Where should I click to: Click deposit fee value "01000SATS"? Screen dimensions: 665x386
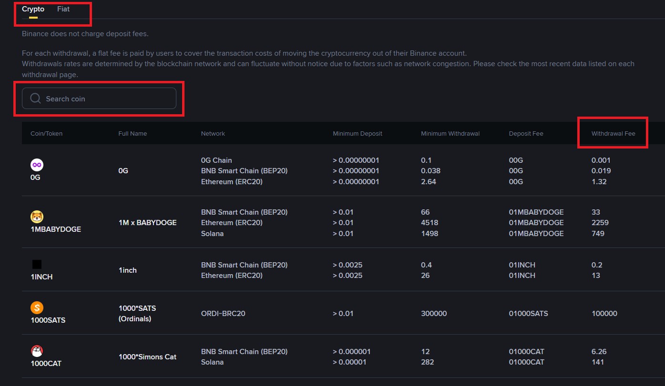point(529,314)
